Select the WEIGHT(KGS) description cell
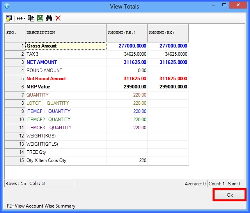This screenshot has height=213, width=250. tap(66, 136)
